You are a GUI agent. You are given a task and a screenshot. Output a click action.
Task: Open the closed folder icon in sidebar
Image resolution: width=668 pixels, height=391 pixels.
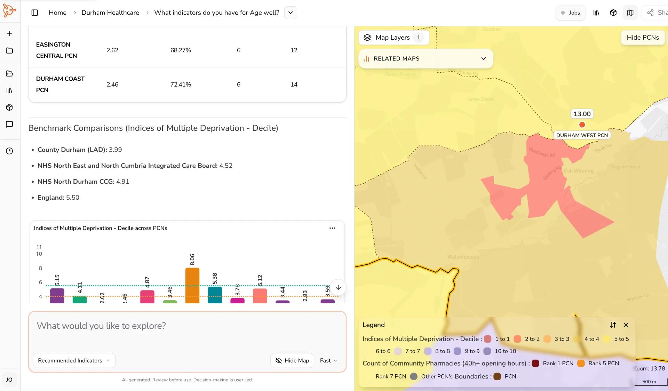pyautogui.click(x=9, y=51)
